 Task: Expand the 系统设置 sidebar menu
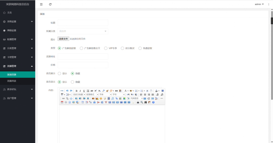18,21
